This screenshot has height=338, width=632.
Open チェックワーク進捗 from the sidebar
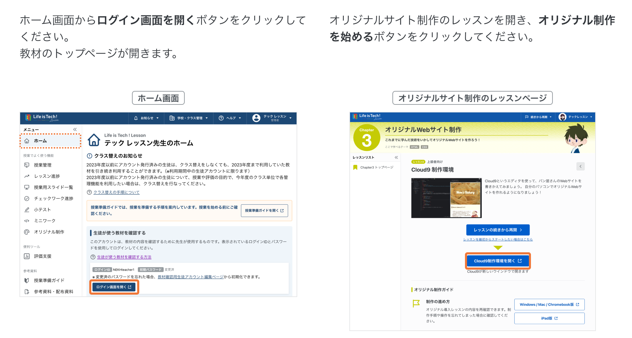(x=53, y=198)
